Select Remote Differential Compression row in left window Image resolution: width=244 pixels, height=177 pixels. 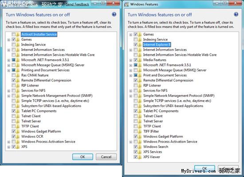pyautogui.click(x=46, y=80)
